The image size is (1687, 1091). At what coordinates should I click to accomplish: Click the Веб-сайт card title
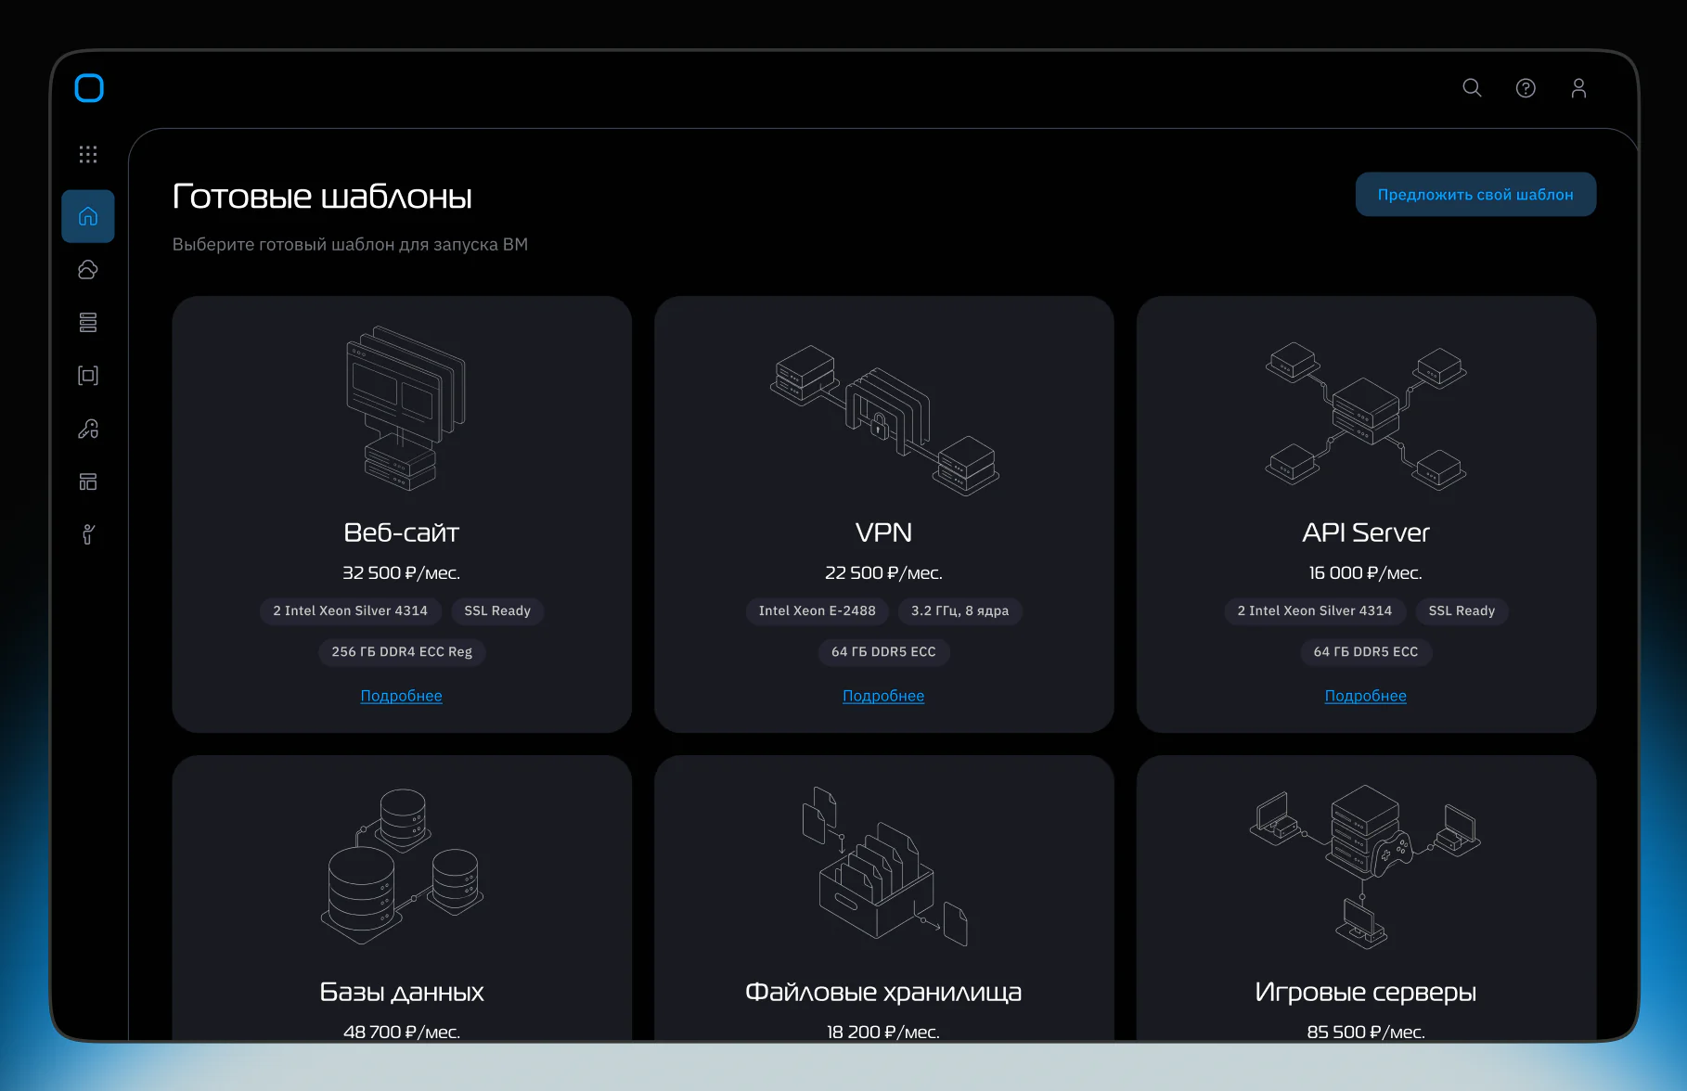tap(402, 533)
